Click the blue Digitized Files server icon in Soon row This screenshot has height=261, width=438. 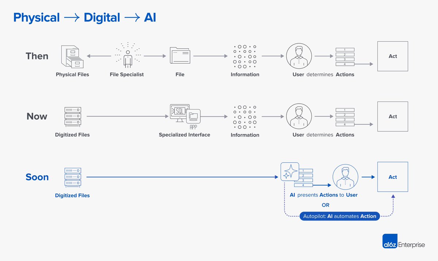tap(72, 177)
